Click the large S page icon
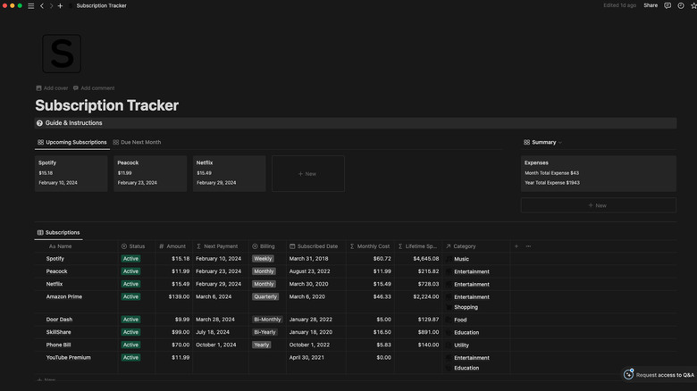Image resolution: width=697 pixels, height=391 pixels. [62, 54]
